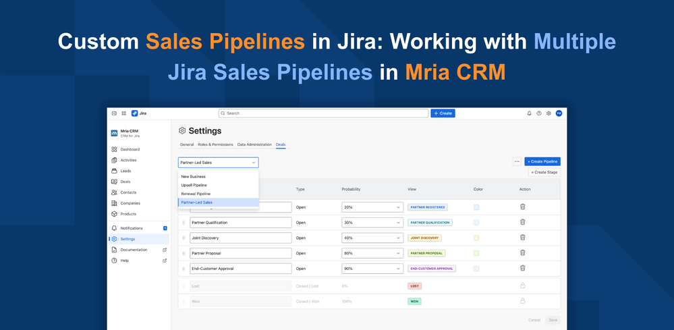This screenshot has height=330, width=674.
Task: Open the 40% probability dropdown
Action: pyautogui.click(x=372, y=238)
